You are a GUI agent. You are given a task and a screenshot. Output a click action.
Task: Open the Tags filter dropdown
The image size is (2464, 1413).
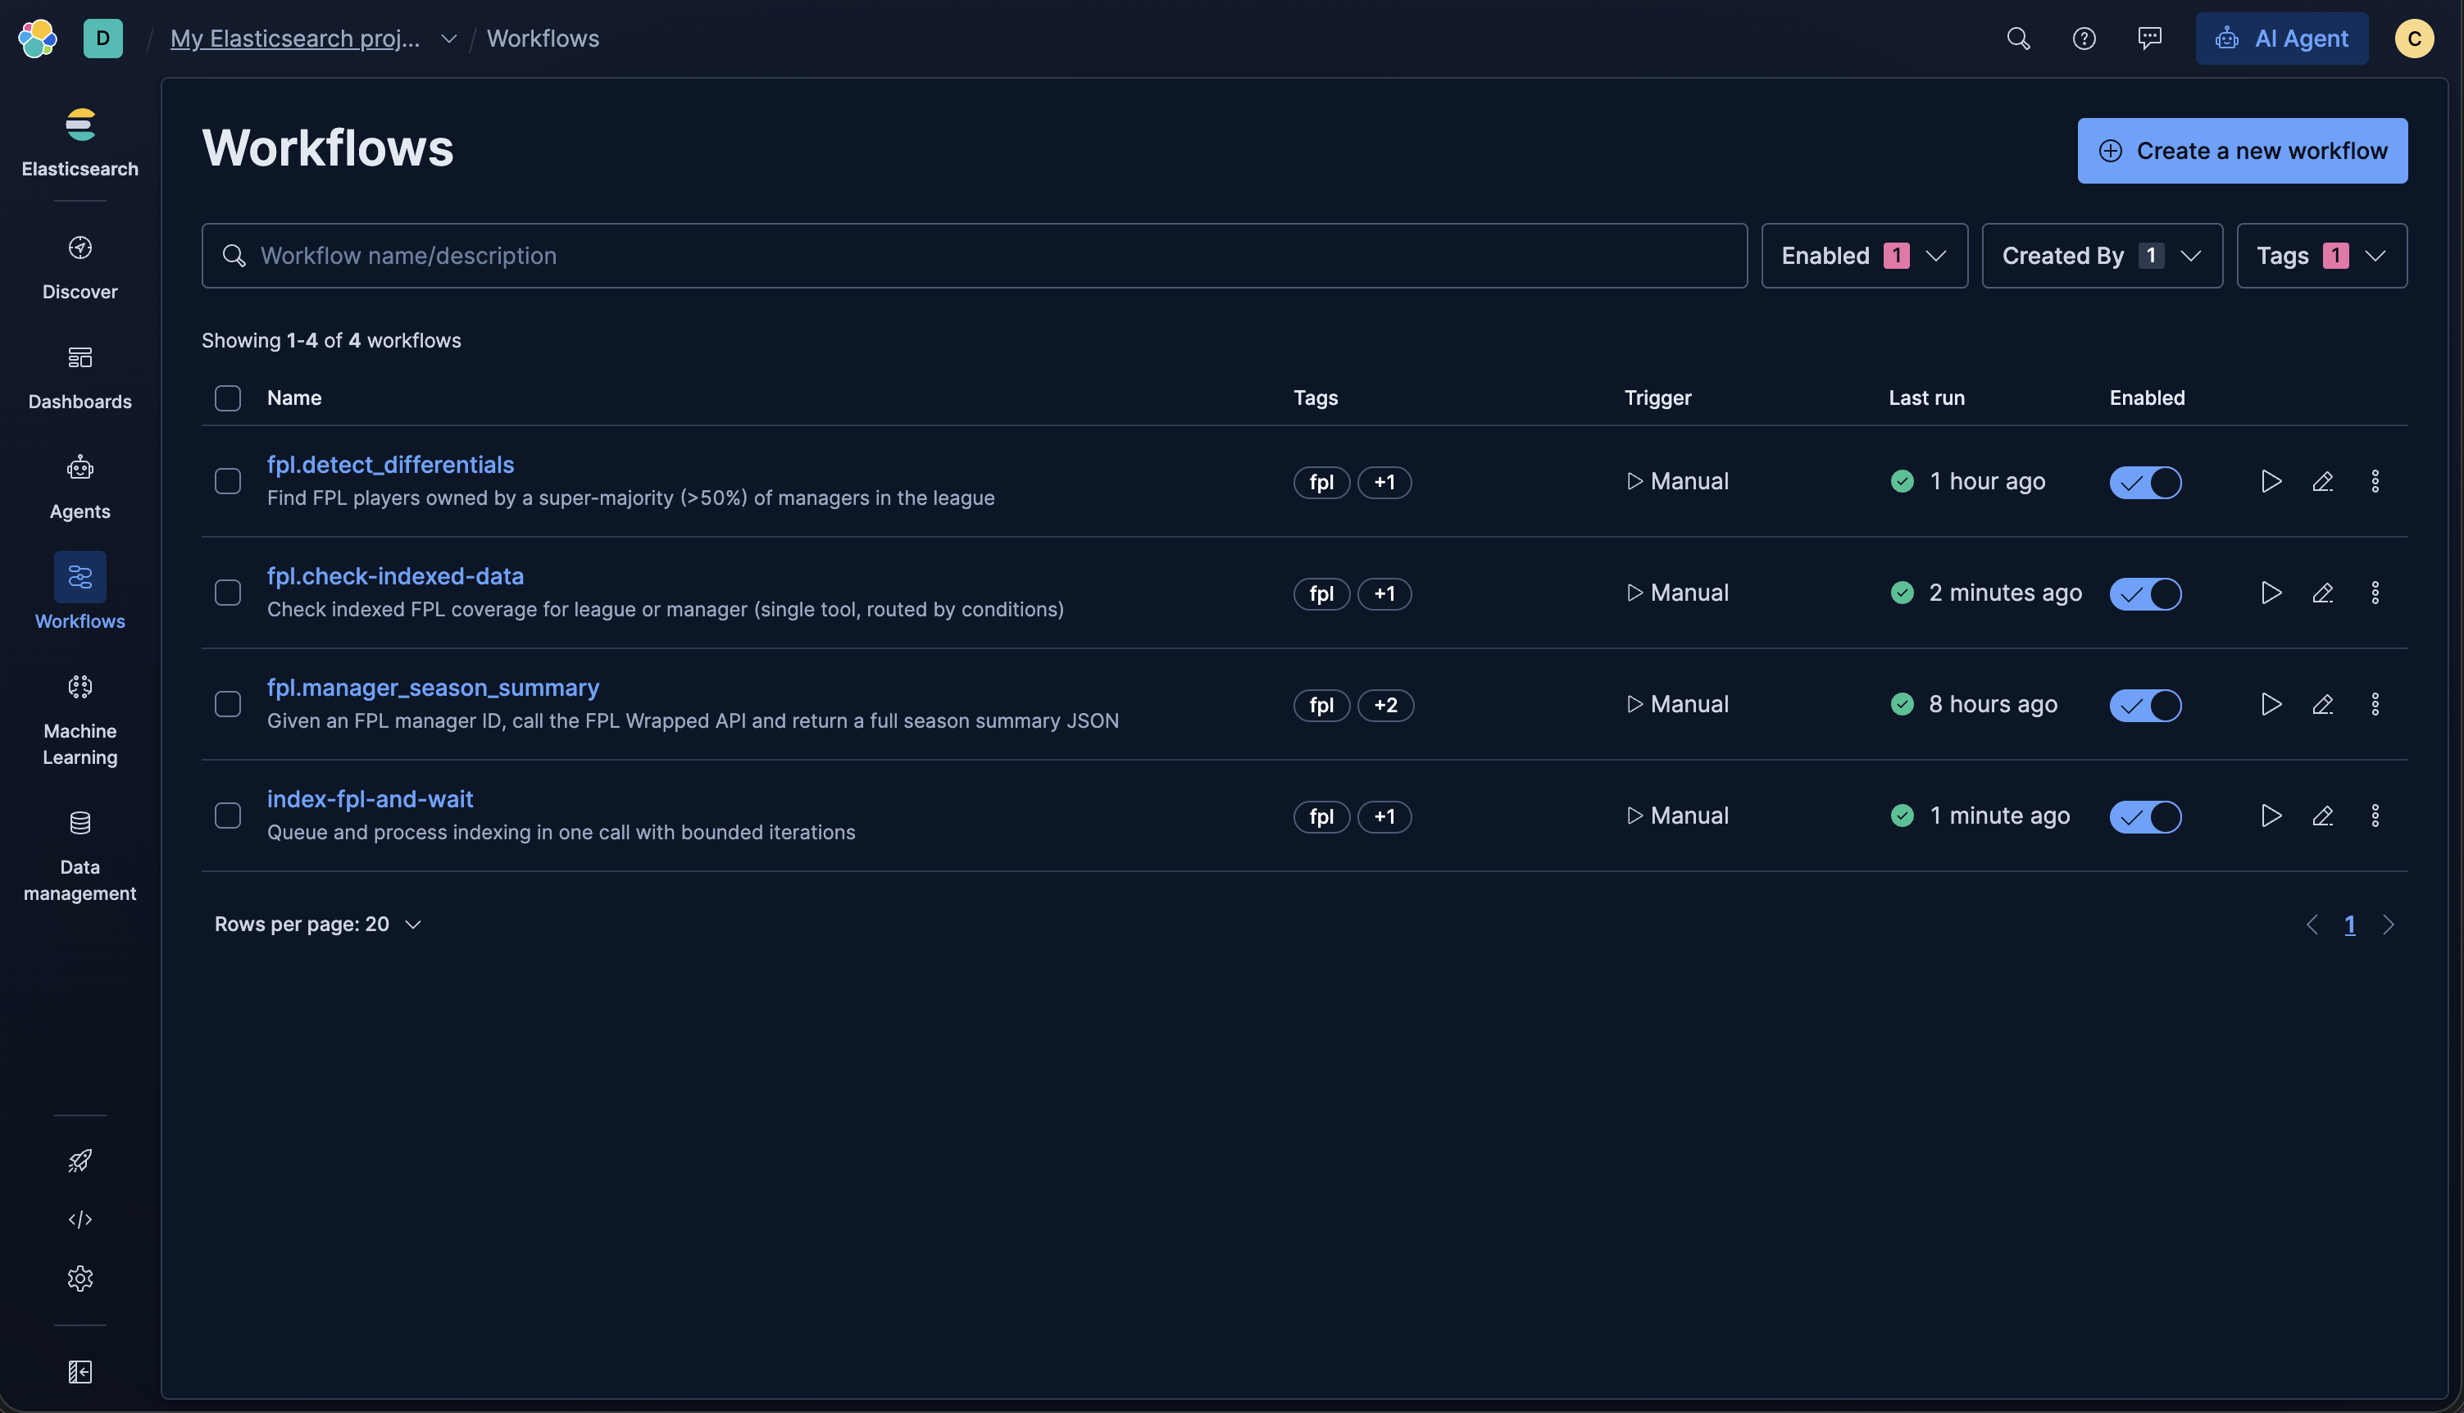pos(2321,255)
